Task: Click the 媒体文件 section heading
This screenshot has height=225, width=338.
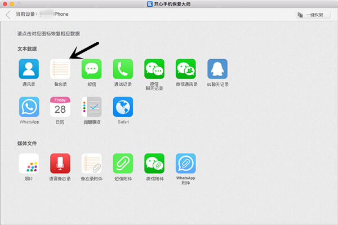Action: [x=27, y=143]
